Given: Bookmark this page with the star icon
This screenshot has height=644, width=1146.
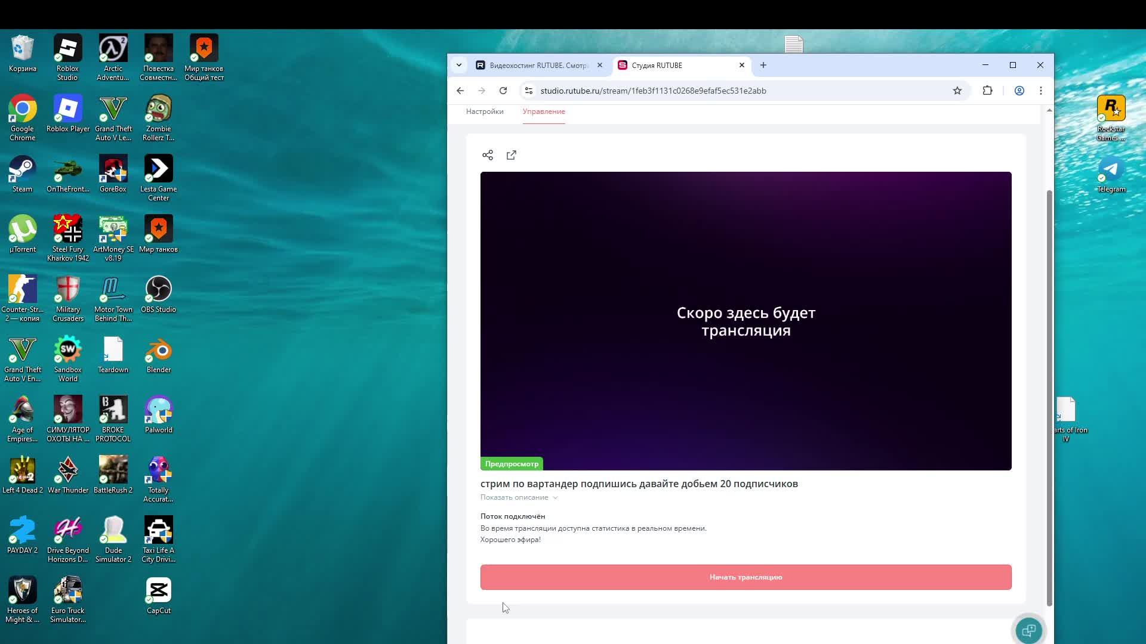Looking at the screenshot, I should click(x=957, y=91).
